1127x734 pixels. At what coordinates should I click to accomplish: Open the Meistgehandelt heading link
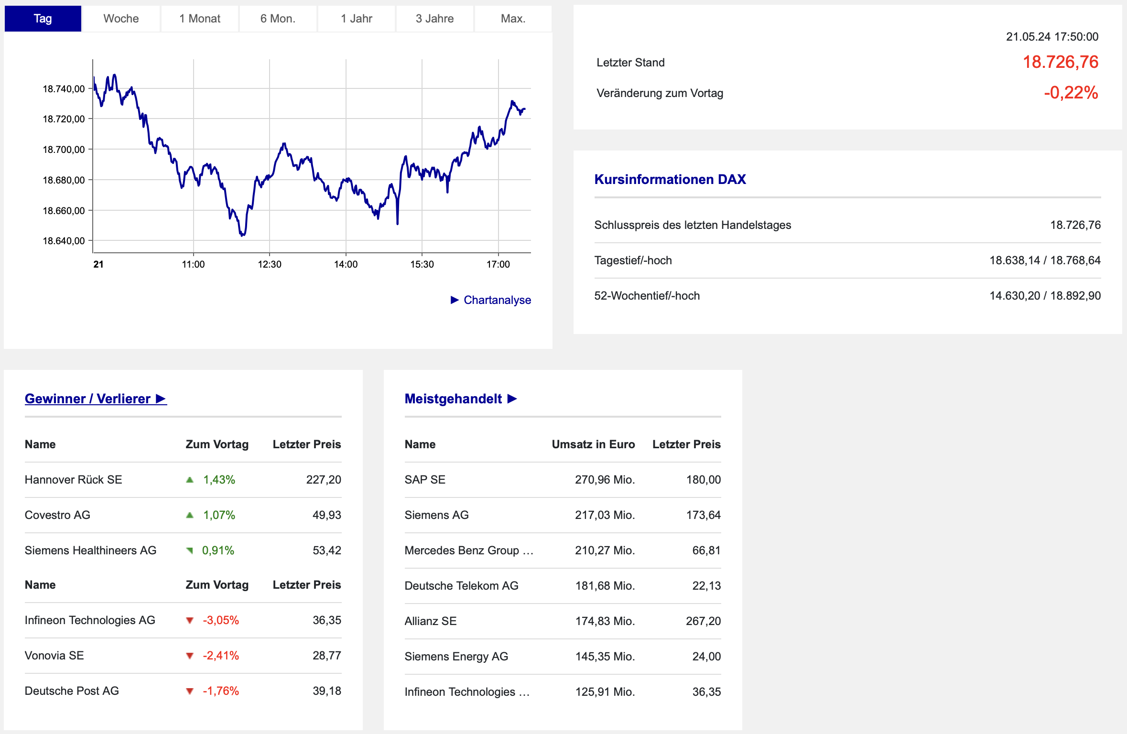click(x=453, y=399)
